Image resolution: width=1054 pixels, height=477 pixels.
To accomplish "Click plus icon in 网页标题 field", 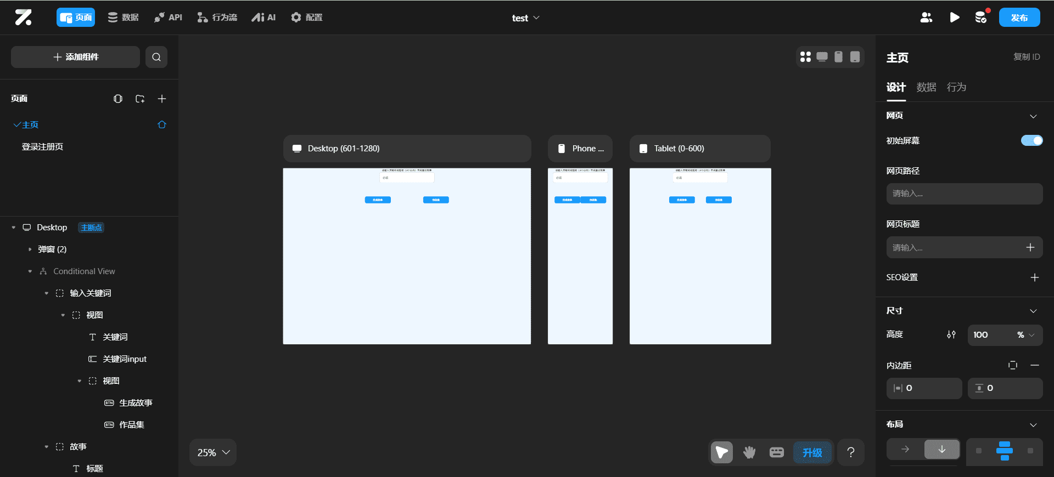I will pyautogui.click(x=1030, y=247).
